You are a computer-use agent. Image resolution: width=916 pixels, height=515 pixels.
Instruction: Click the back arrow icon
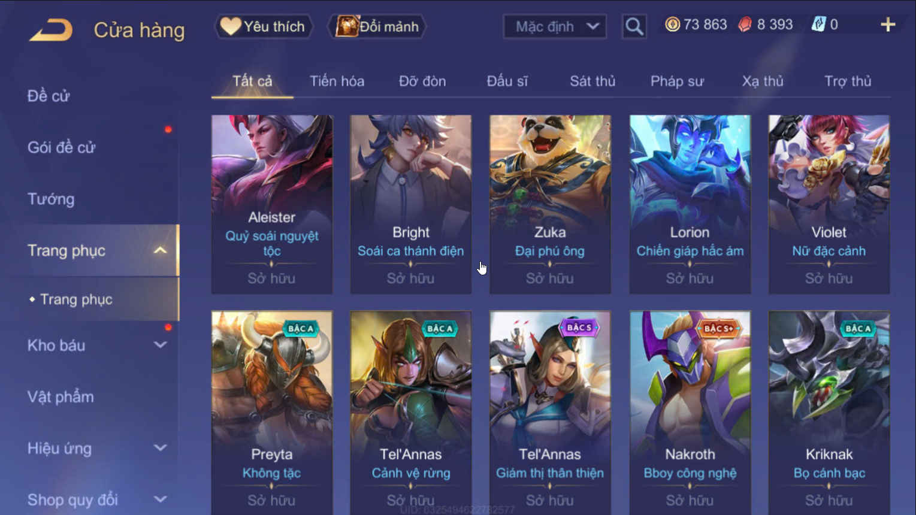(x=51, y=29)
